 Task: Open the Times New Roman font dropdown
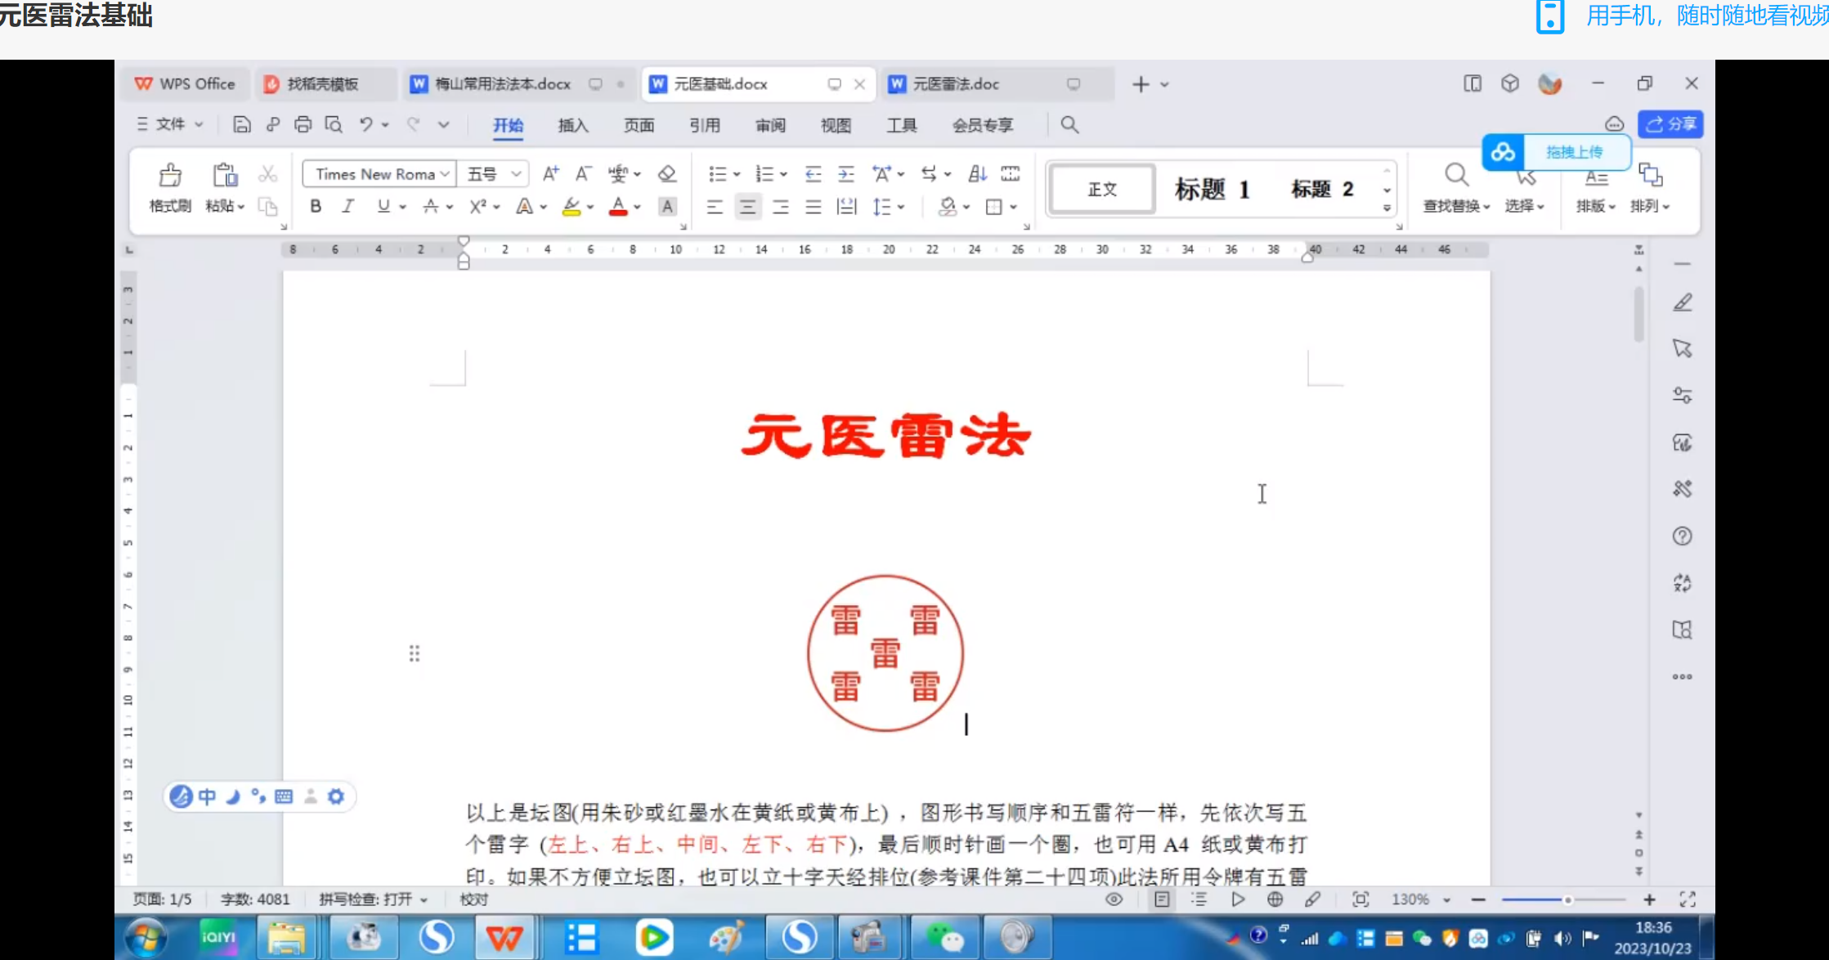coord(445,174)
